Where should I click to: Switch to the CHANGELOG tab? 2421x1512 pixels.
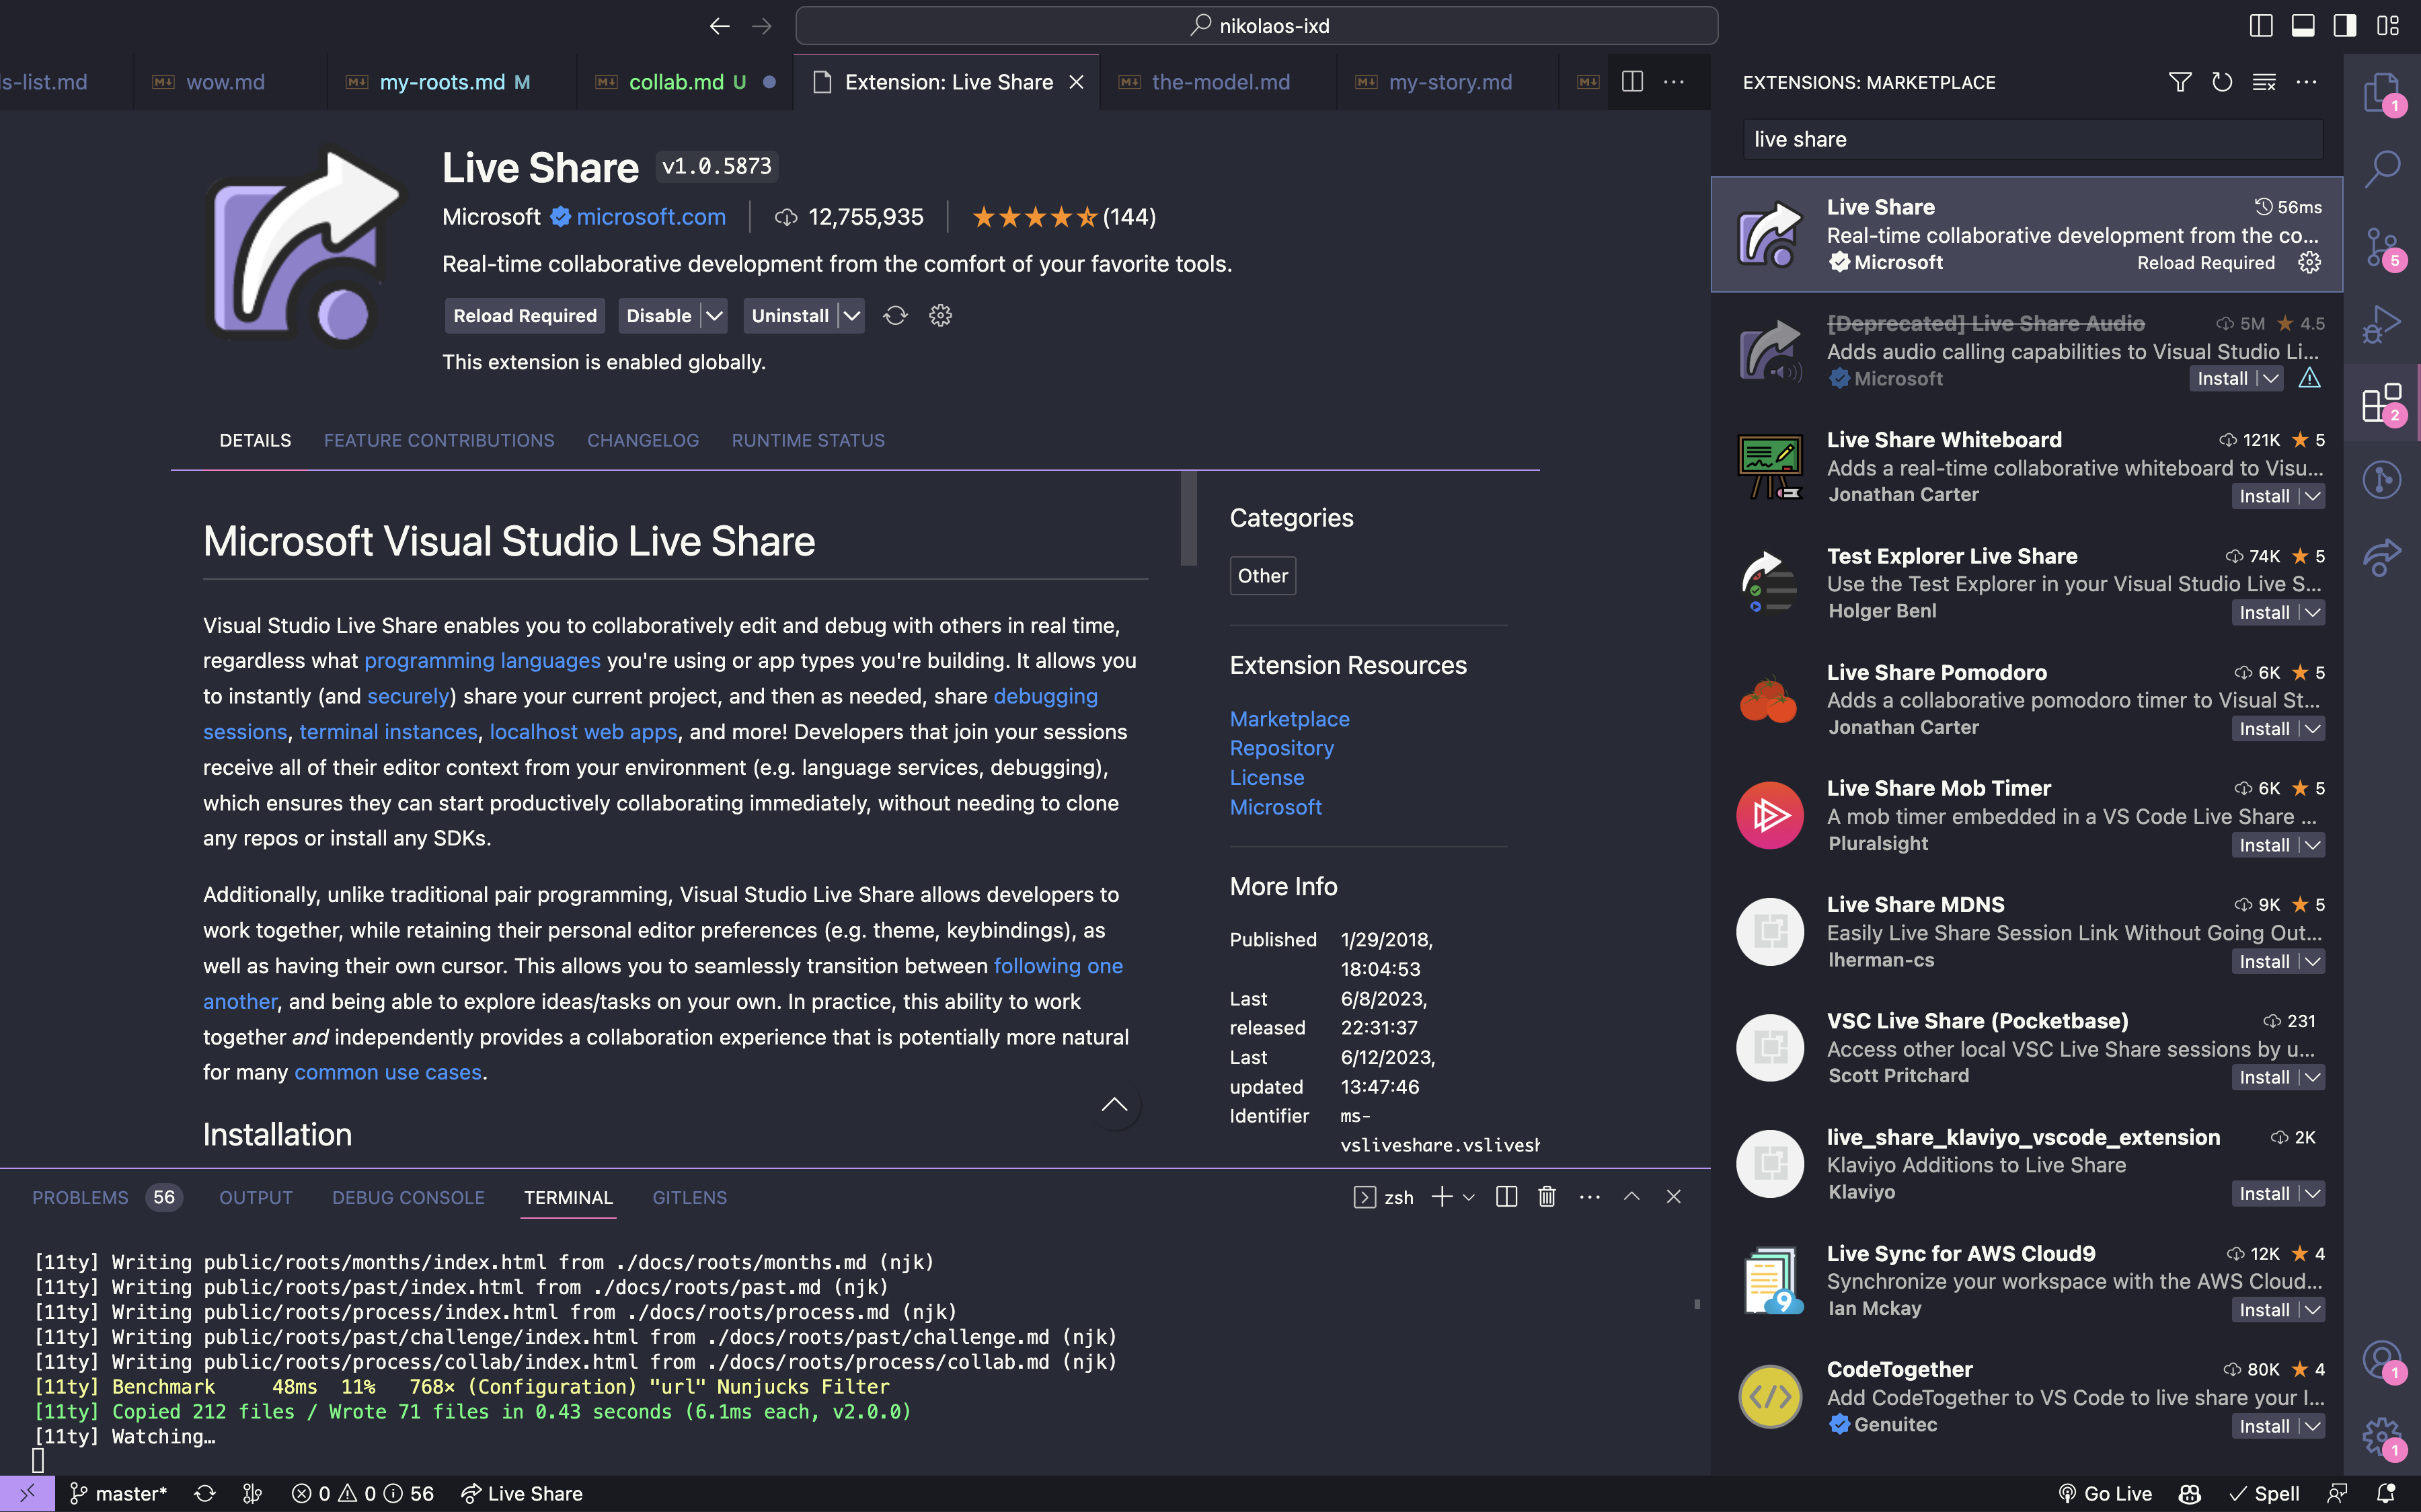(643, 441)
